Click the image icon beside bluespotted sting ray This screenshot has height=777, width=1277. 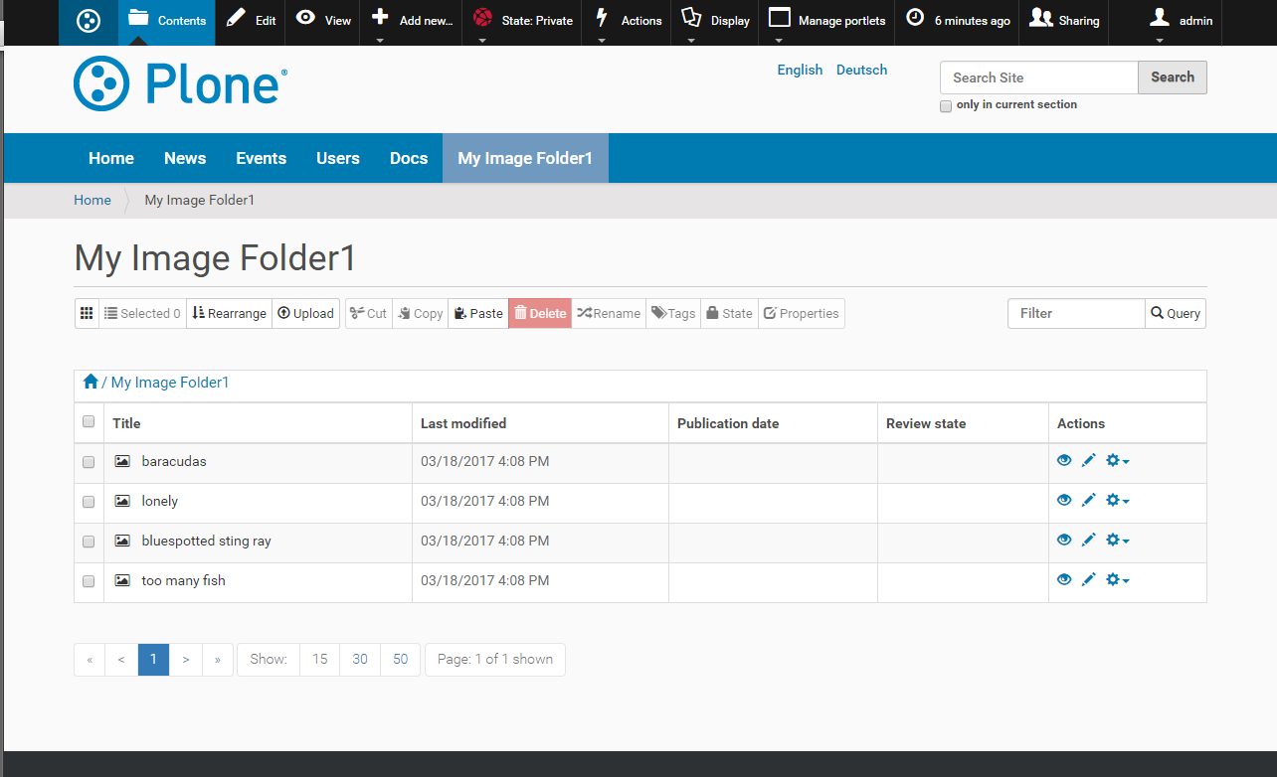(122, 541)
